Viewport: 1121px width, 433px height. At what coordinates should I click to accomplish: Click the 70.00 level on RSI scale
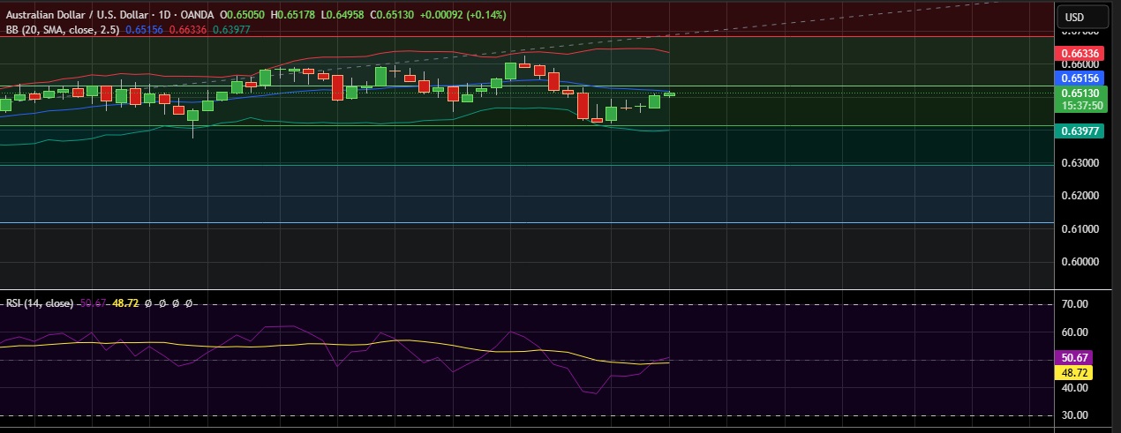1072,304
